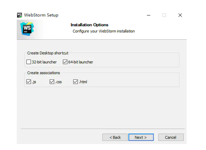Continue with the Next > button
Viewport: 206px width, 150px height.
[141, 137]
